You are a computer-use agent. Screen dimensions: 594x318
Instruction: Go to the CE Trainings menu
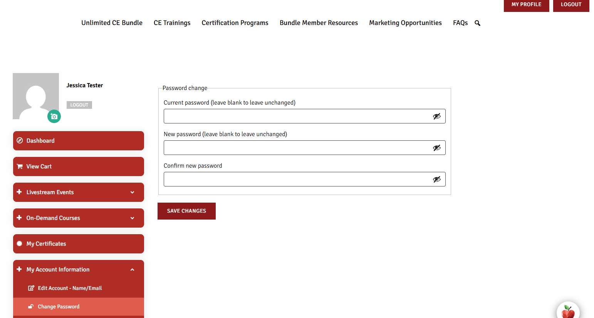[x=172, y=23]
